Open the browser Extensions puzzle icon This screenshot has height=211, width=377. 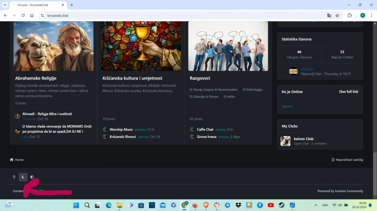point(349,15)
